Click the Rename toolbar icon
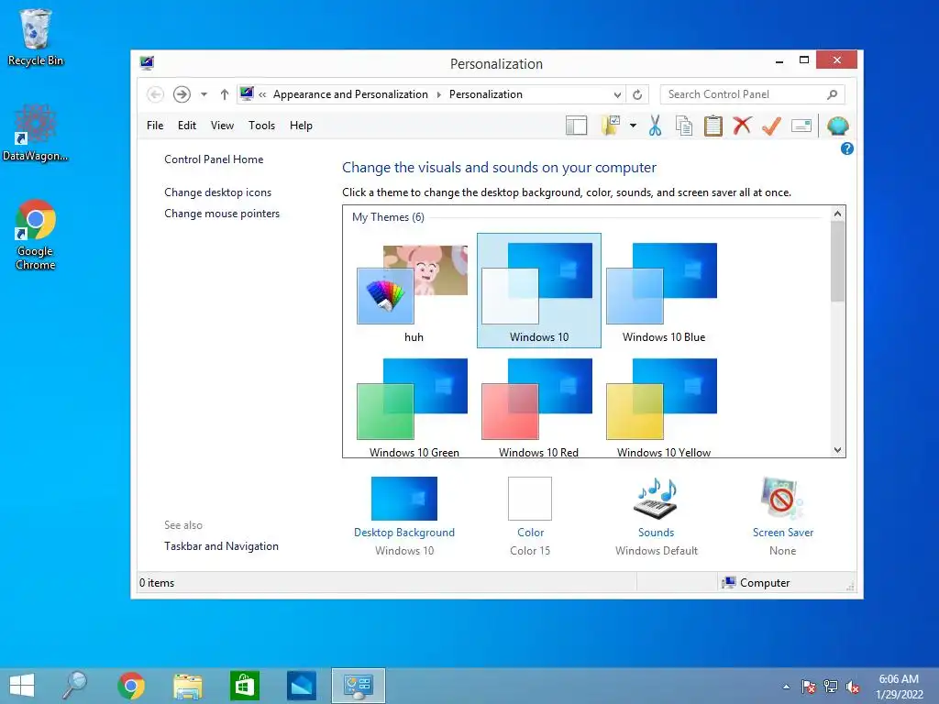 click(801, 126)
